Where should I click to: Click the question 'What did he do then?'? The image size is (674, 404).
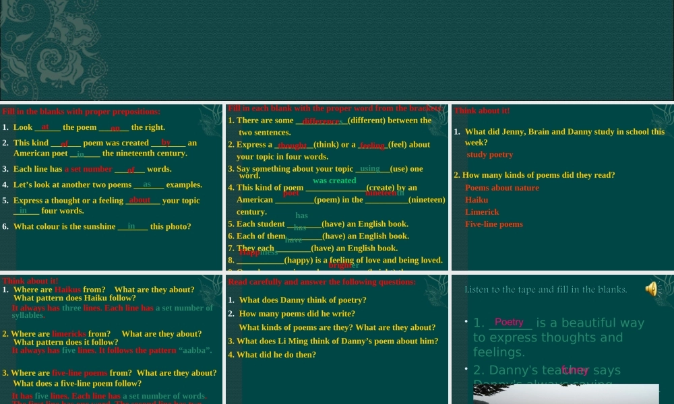(276, 355)
